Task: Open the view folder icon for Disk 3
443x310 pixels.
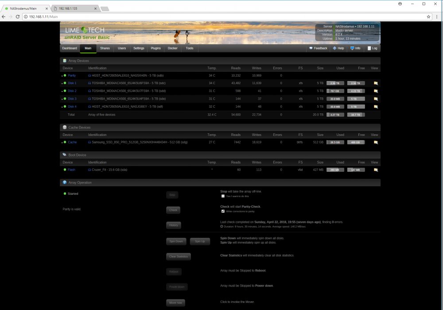Action: click(x=376, y=99)
